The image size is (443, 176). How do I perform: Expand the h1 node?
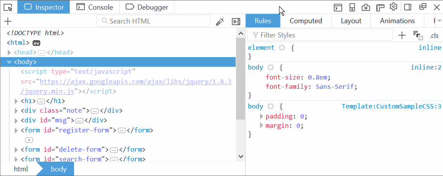coord(16,101)
